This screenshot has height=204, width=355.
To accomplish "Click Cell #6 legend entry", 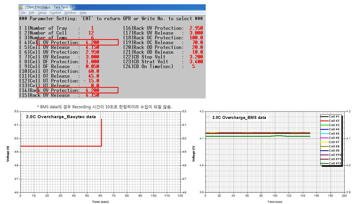I will [x=330, y=138].
